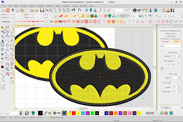Open the Stitch menu
The width and height of the screenshot is (183, 122).
[x=58, y=6]
